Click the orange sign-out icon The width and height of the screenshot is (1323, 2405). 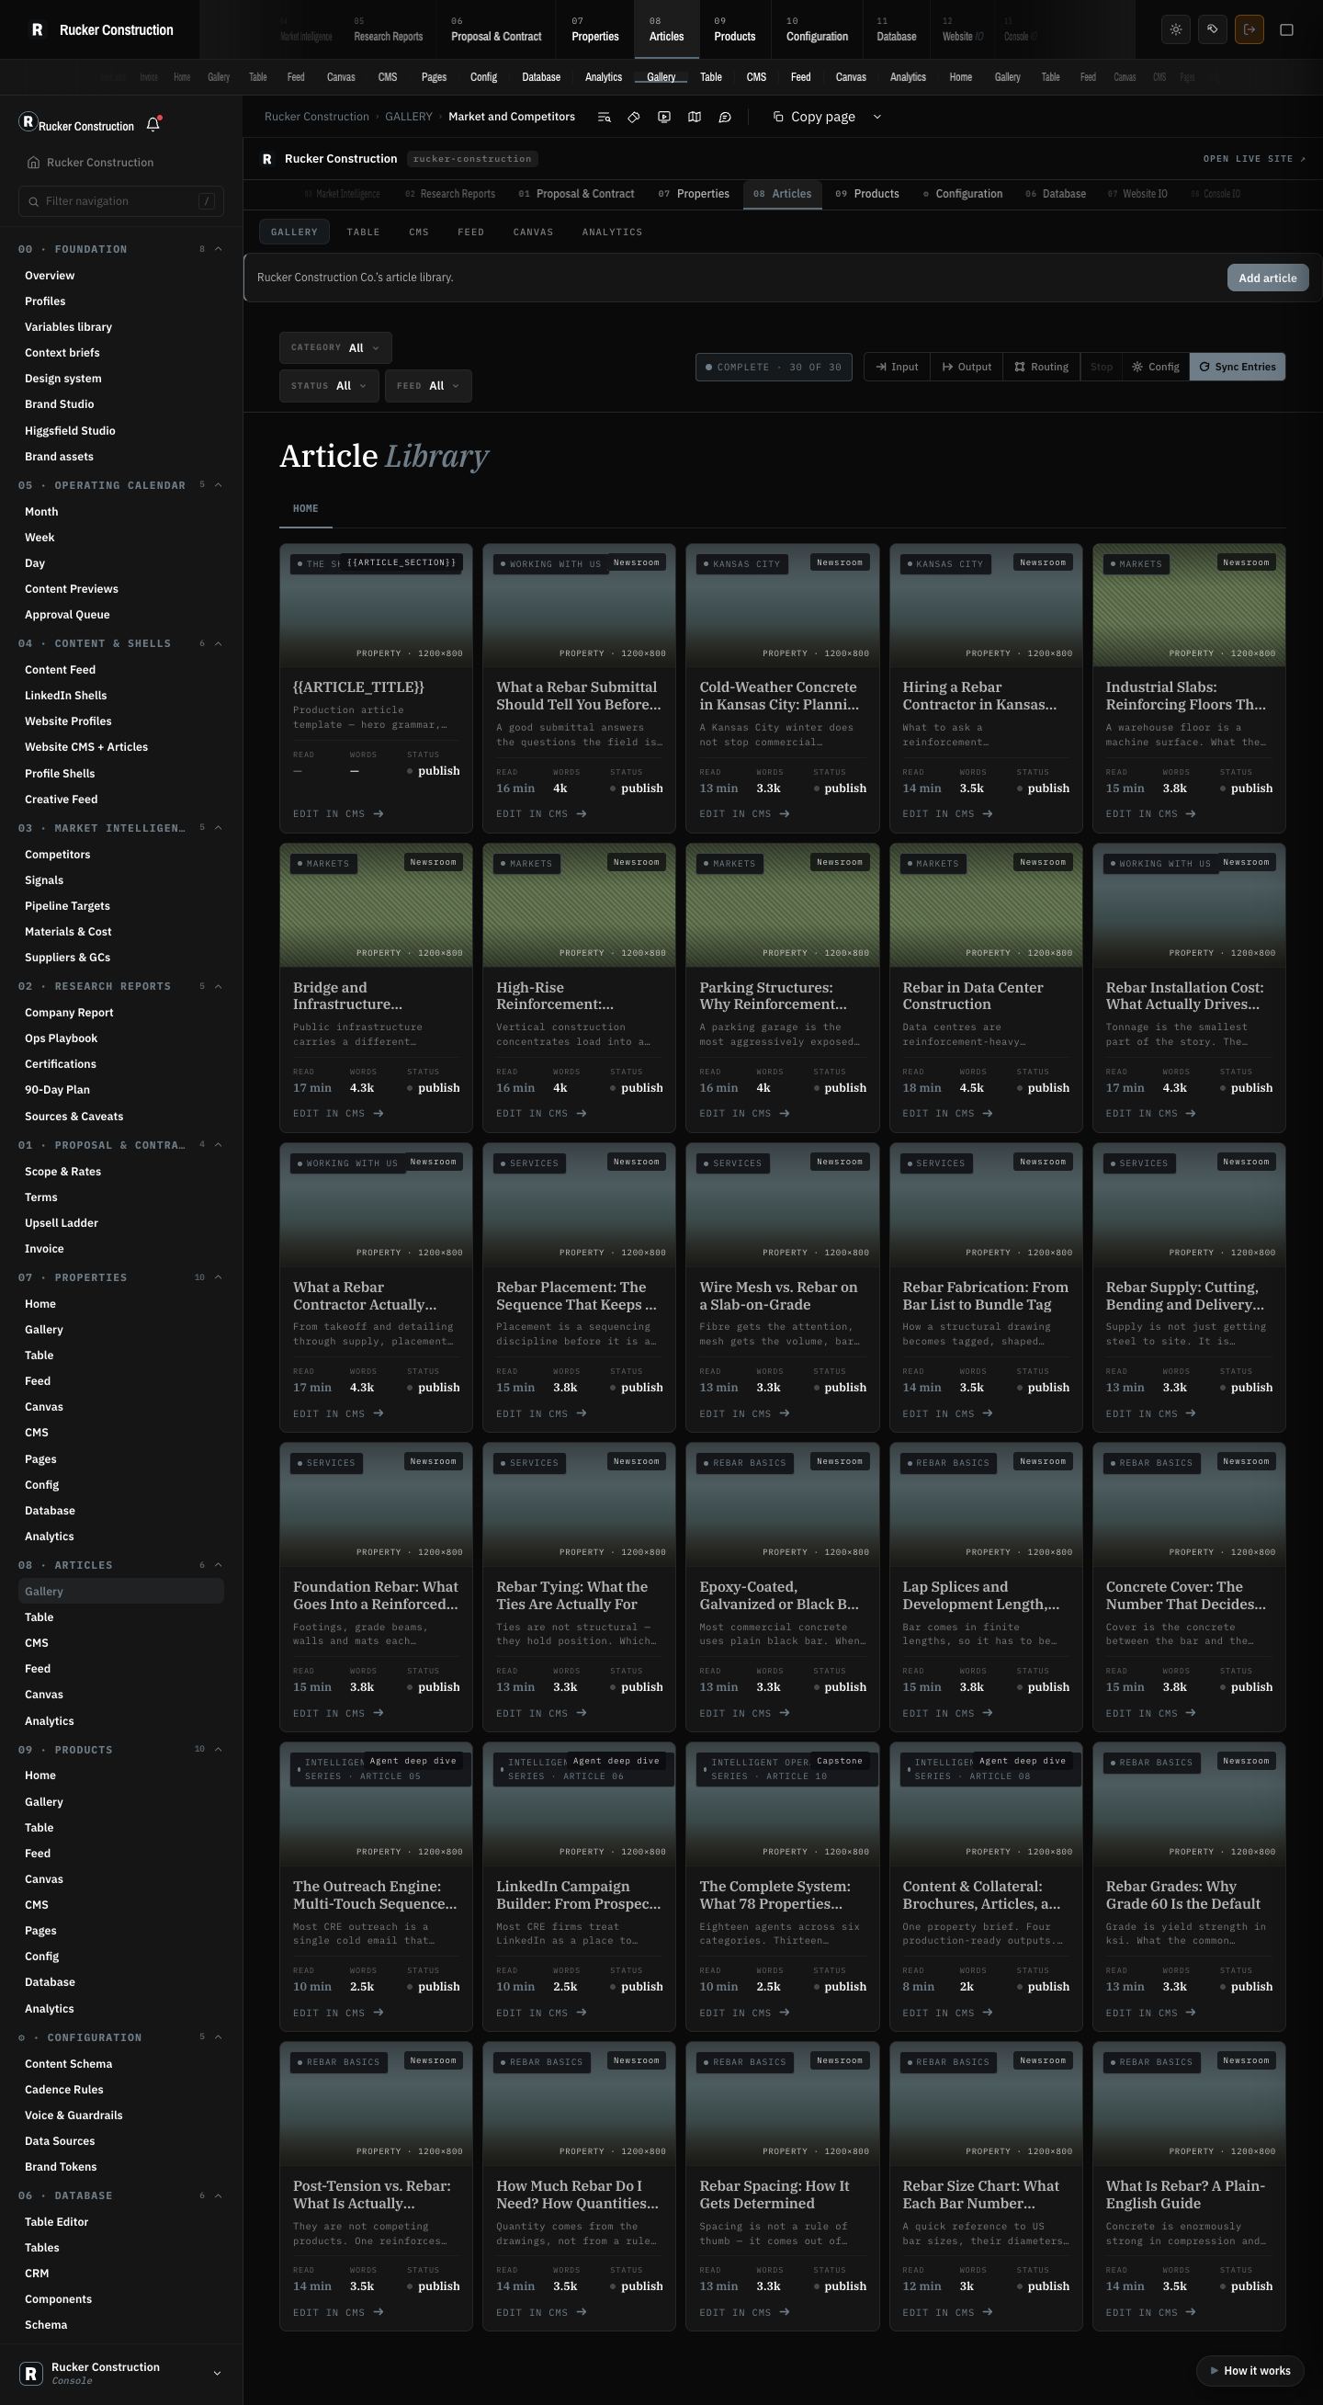click(x=1249, y=30)
